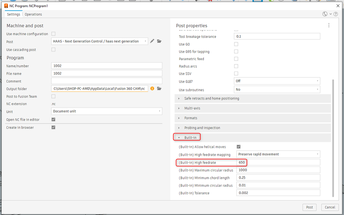The width and height of the screenshot is (344, 215).
Task: Enable Parametric feed checkbox
Action: pos(236,59)
